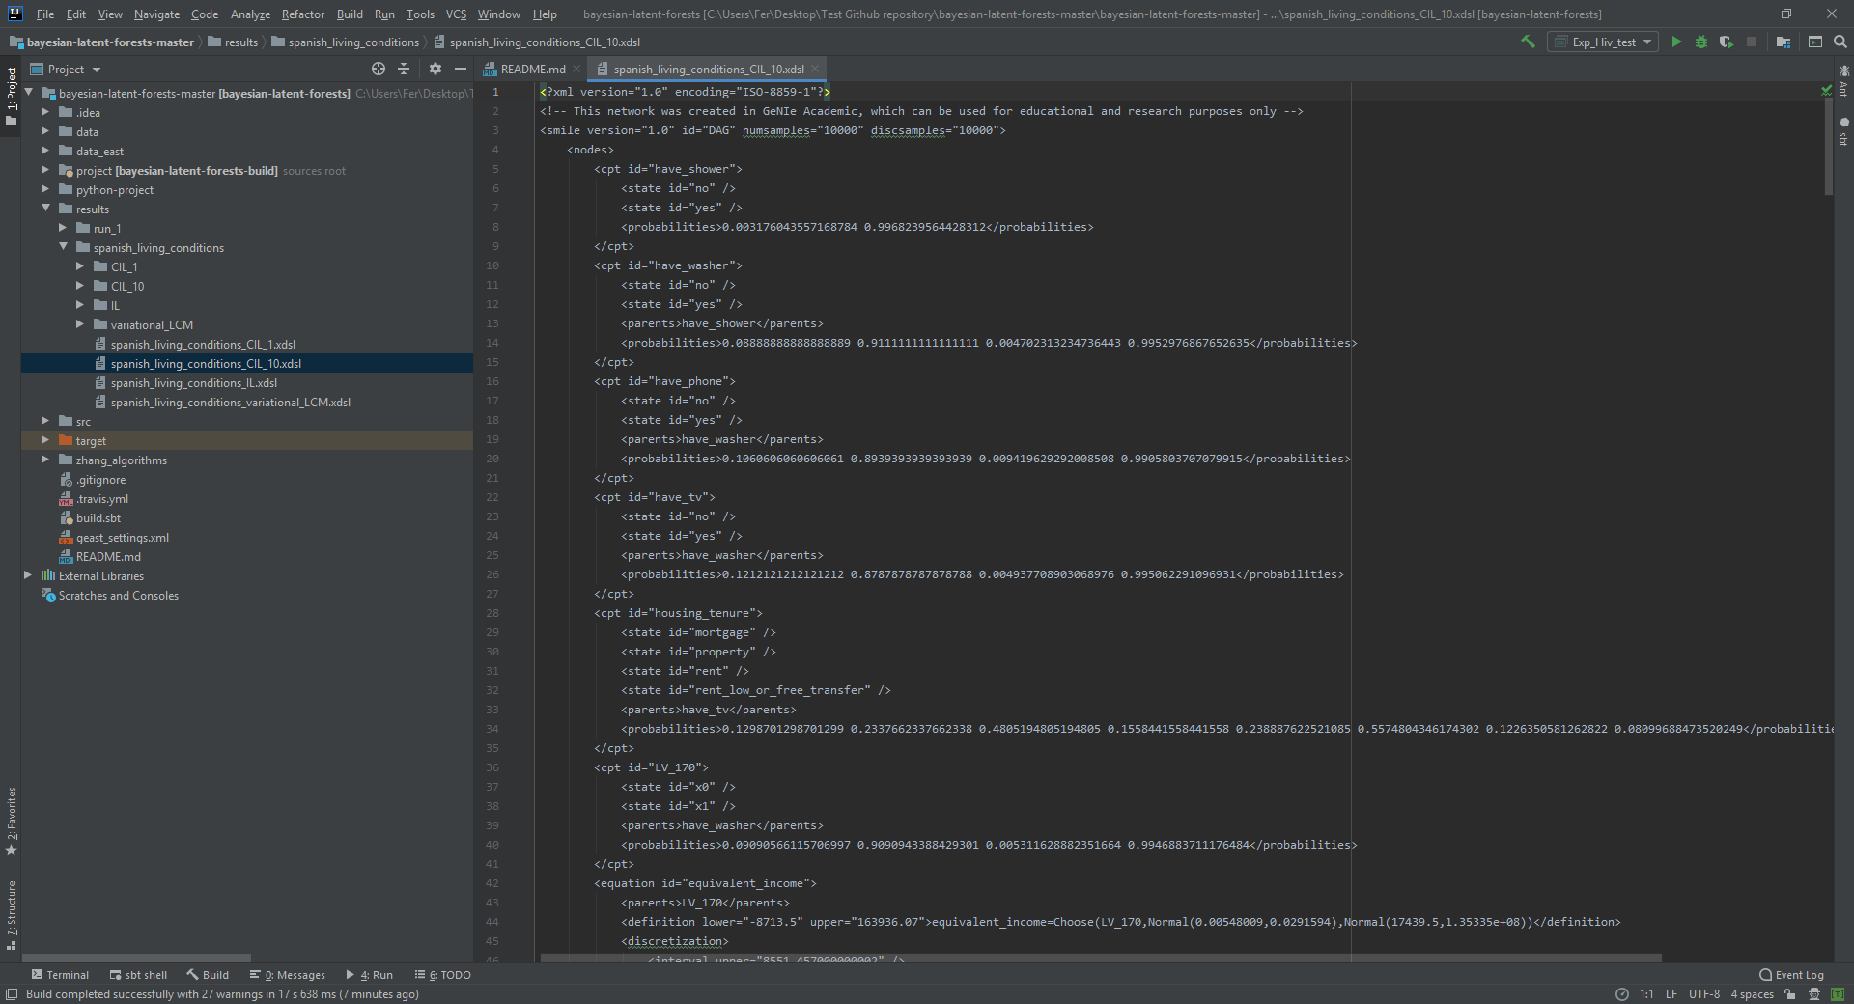Expand External Libraries node
Screen dimensions: 1854x1004
(28, 575)
